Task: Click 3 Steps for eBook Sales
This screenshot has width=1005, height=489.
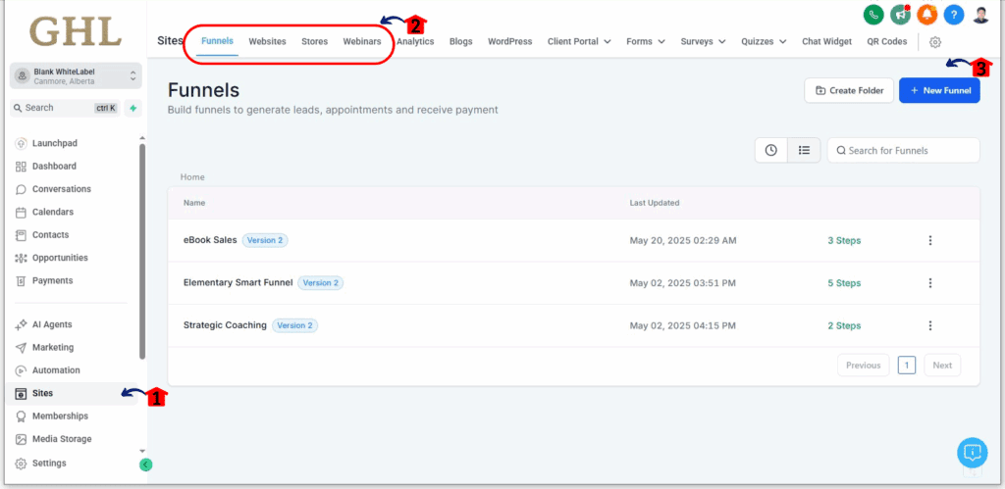Action: pos(844,241)
